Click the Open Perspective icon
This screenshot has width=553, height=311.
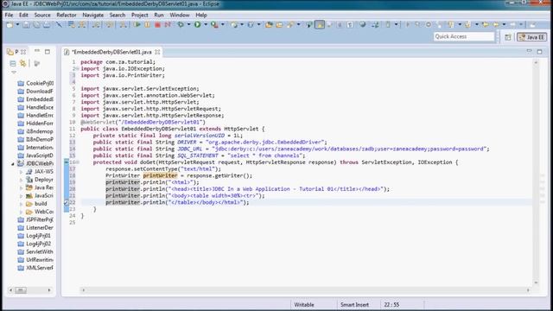pos(508,37)
